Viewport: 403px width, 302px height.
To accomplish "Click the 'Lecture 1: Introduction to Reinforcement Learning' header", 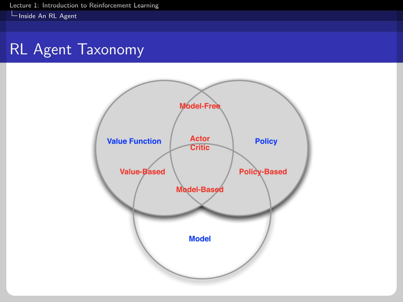I will tap(84, 5).
